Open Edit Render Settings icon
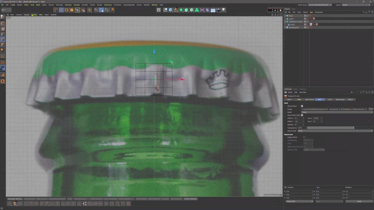 [x=280, y=10]
